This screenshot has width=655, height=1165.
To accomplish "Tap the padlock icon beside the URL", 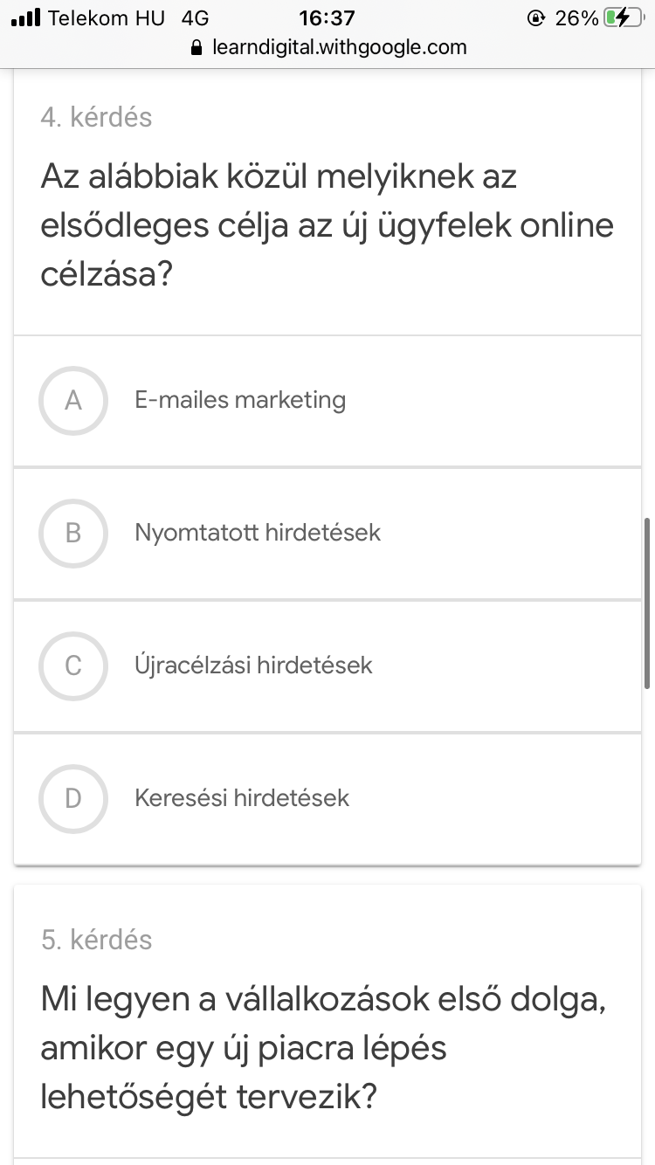I will coord(196,47).
